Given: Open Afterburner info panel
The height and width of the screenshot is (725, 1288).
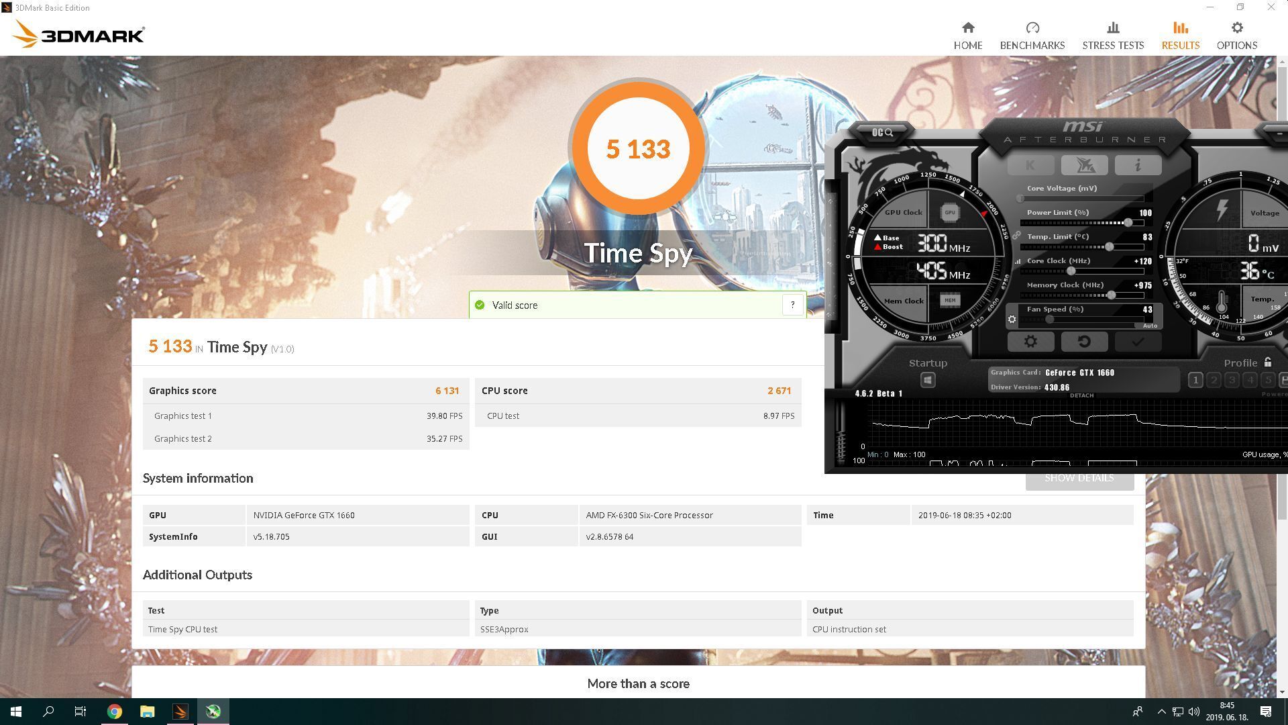Looking at the screenshot, I should [1137, 165].
